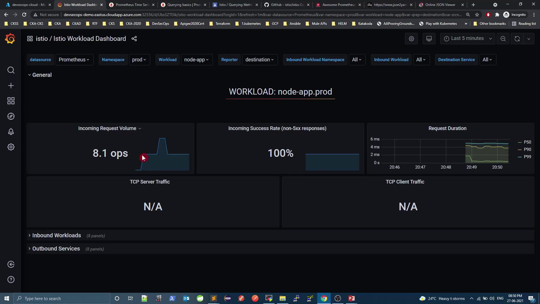The height and width of the screenshot is (304, 540).
Task: Open Explore compass icon in sidebar
Action: tap(11, 116)
